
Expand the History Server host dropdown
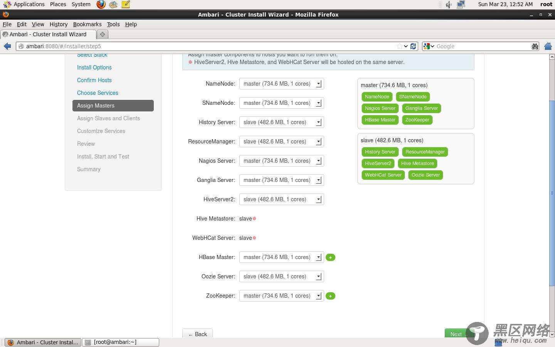(281, 122)
